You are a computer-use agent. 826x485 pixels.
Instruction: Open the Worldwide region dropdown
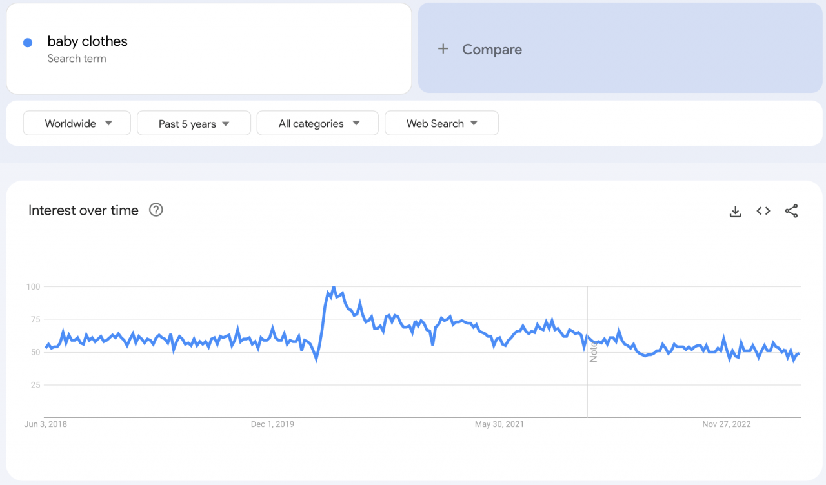tap(77, 123)
